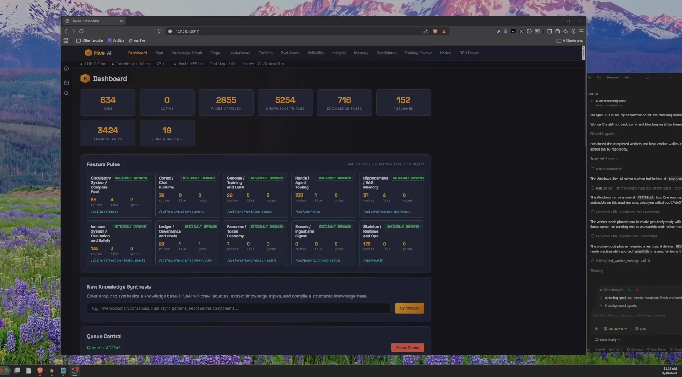Click the knowledge synthesis topic input field
Screen dimensions: 682x377
click(x=238, y=308)
